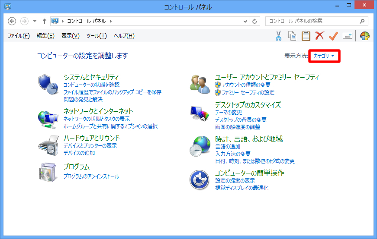
Task: Open ファイル履歴でファイルのバックアップ コピーを保存
Action: (x=112, y=92)
